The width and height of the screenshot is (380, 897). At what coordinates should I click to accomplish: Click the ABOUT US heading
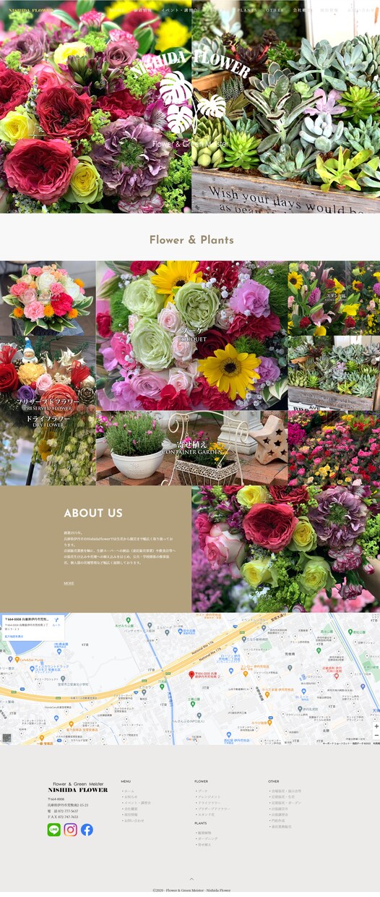(x=93, y=514)
